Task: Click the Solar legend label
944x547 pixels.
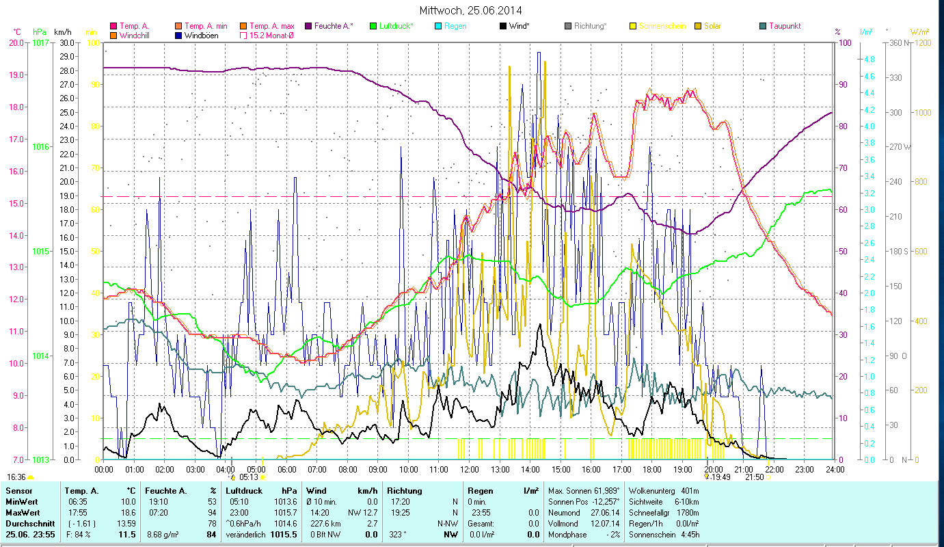Action: point(712,26)
